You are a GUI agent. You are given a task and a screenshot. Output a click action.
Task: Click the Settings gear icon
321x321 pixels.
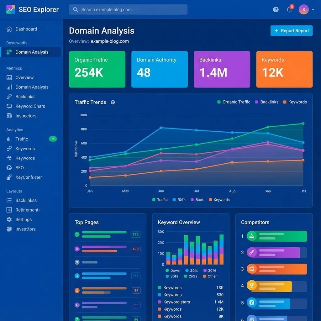(9, 219)
